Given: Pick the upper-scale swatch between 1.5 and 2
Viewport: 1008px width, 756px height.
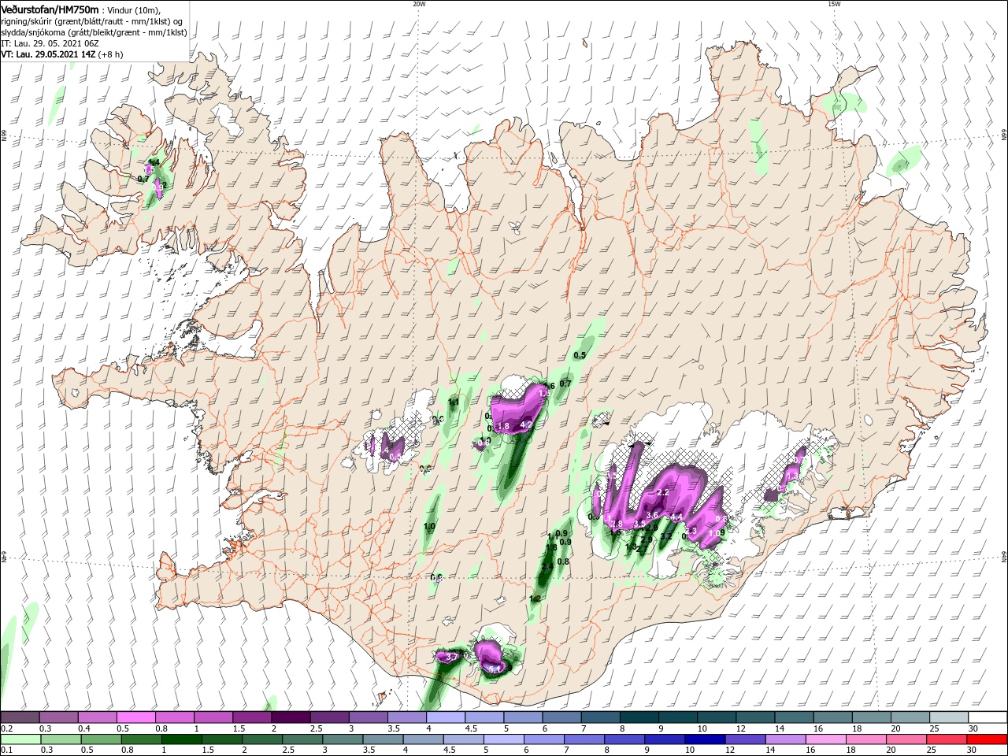Looking at the screenshot, I should pos(251,717).
